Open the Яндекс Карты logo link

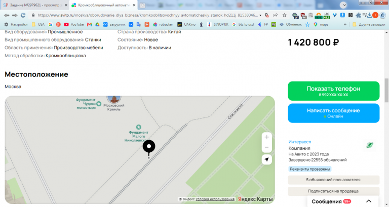pos(255,199)
